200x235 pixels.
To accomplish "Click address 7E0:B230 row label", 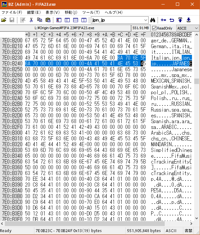I will pyautogui.click(x=12, y=58).
